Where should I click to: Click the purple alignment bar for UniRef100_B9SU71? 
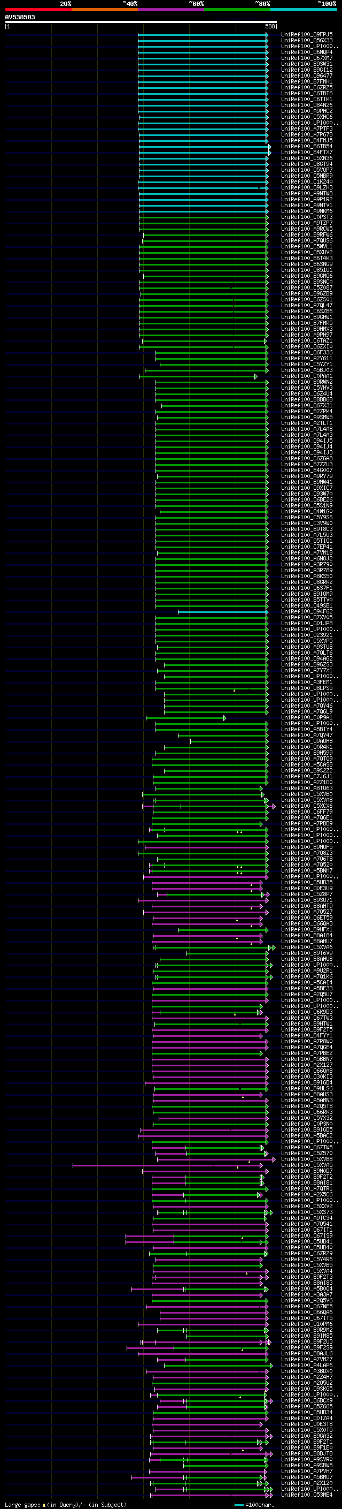click(203, 900)
